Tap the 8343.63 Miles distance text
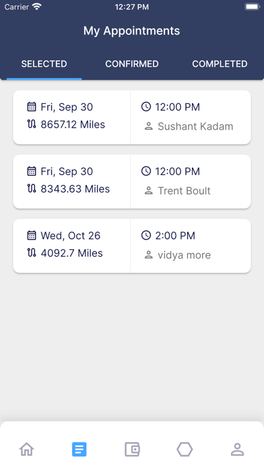Screen dimensions: 264x470 [75, 189]
